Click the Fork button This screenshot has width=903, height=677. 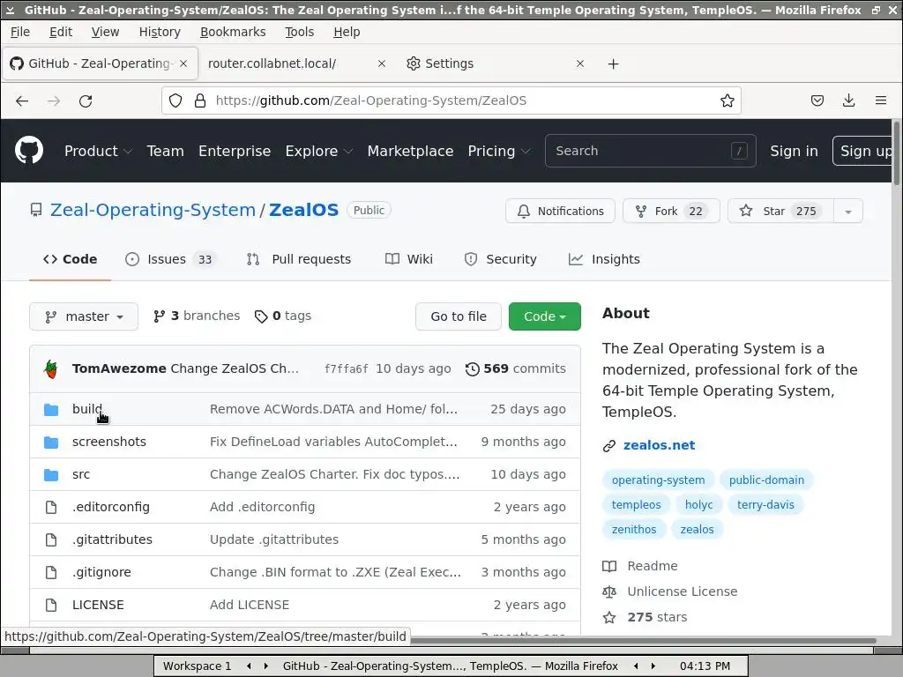pos(671,212)
